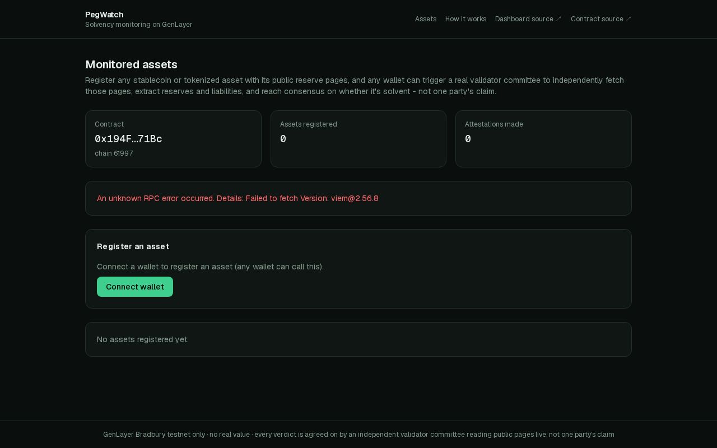
Task: Click external arrow icon beside Dashboard source
Action: [558, 19]
